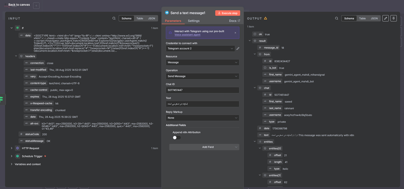Click the search icon in INPUT panel
The height and width of the screenshot is (189, 404).
[114, 18]
